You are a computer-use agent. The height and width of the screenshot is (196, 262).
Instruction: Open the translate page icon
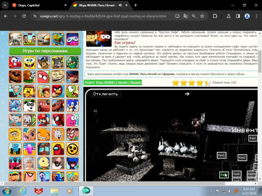click(x=186, y=16)
